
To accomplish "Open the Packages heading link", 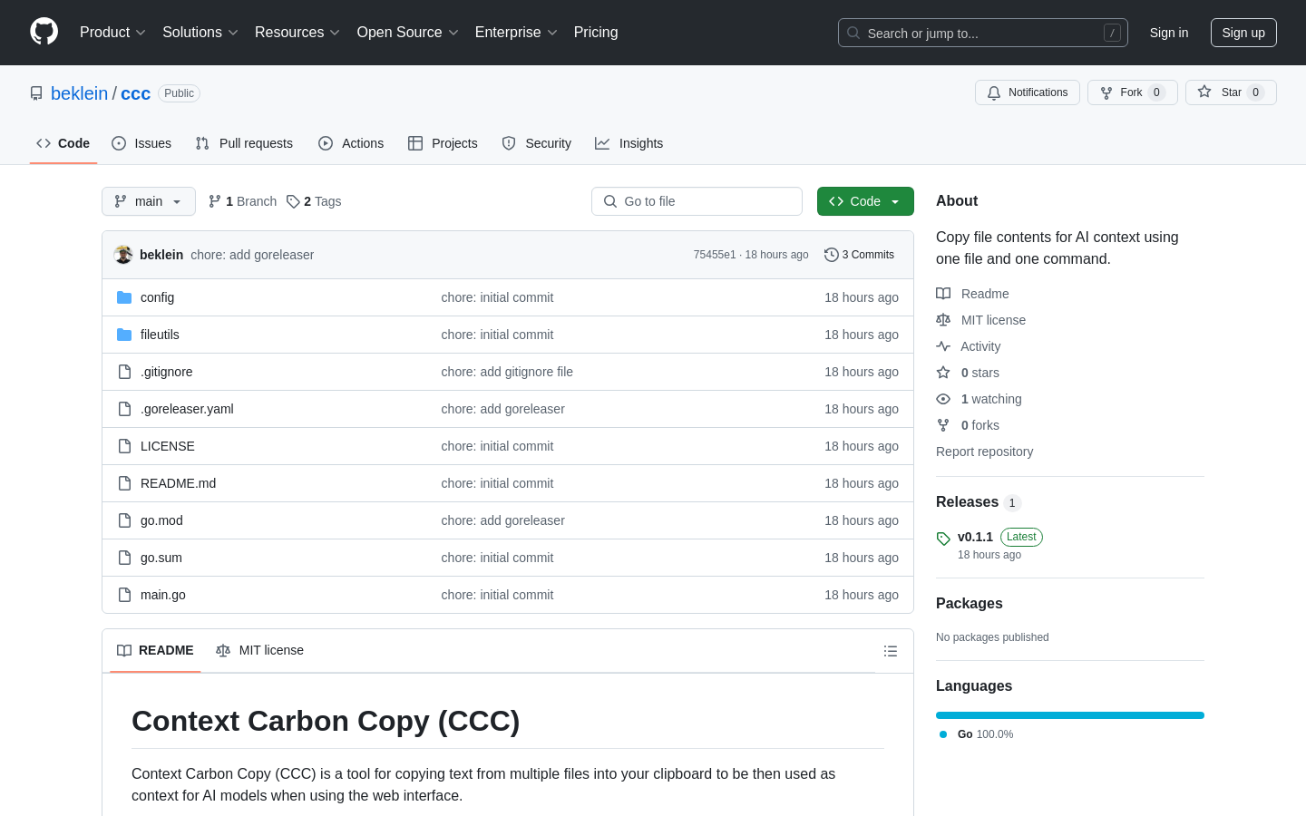I will pyautogui.click(x=970, y=604).
